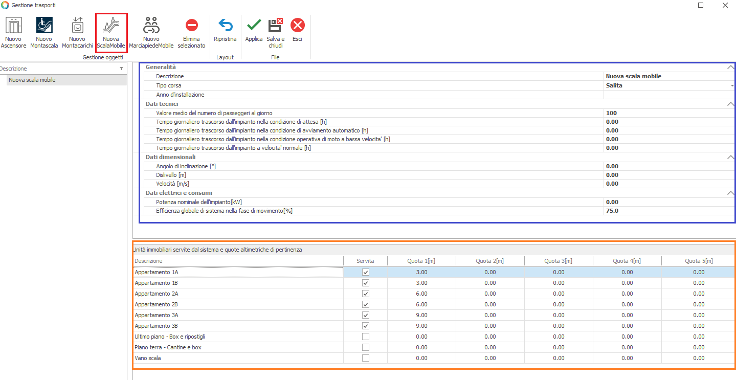
Task: Sort by Quota 1[m] column header
Action: tap(421, 261)
